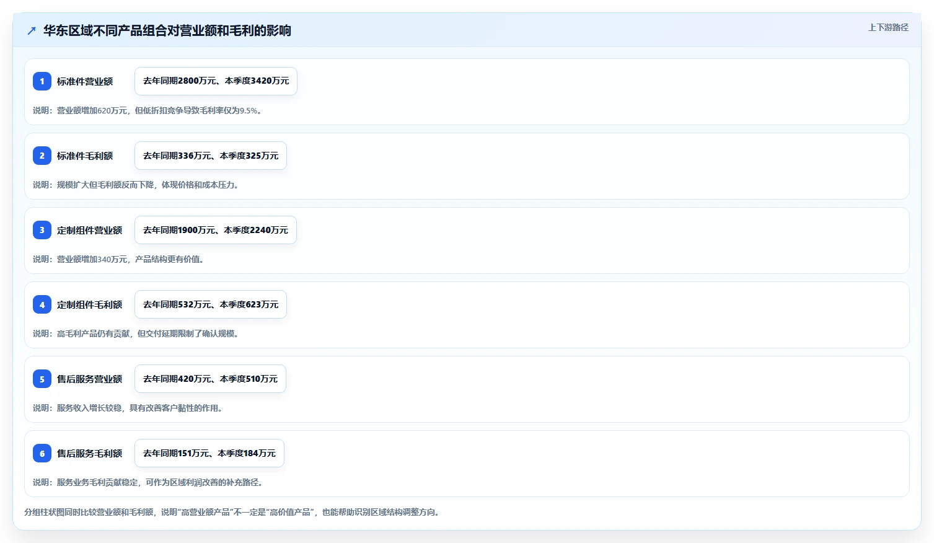Click the 上下游路径 label in header
This screenshot has height=543, width=934.
tap(888, 27)
